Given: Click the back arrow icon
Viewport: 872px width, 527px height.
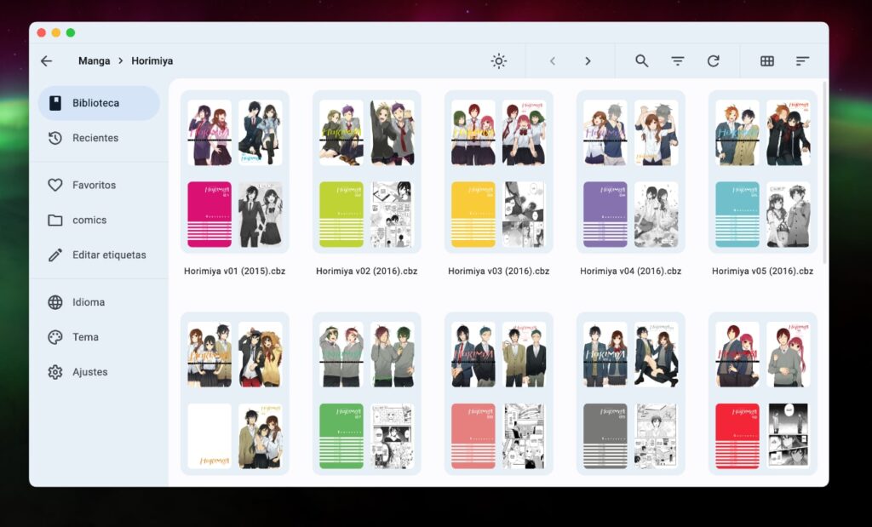Looking at the screenshot, I should tap(47, 61).
